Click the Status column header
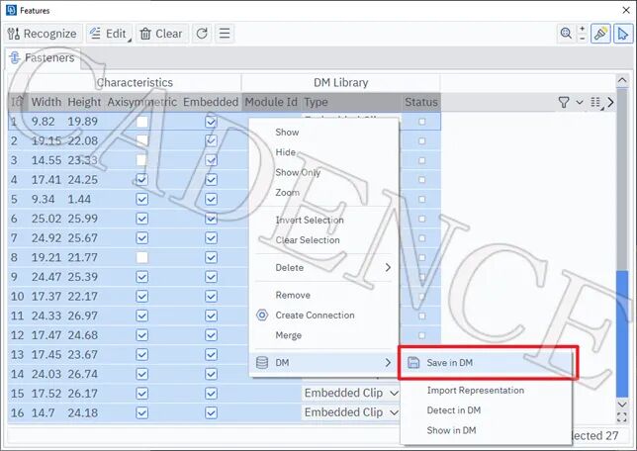 (x=421, y=102)
